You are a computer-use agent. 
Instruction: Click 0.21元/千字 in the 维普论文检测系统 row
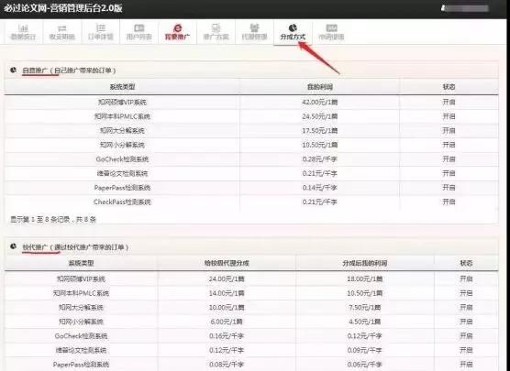click(320, 173)
